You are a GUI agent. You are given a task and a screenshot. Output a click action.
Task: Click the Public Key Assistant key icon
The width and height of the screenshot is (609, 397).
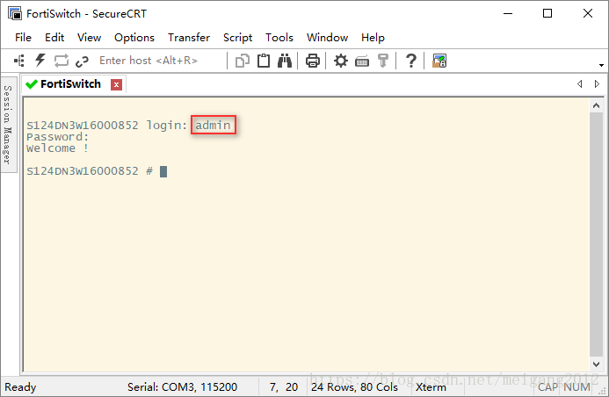(x=383, y=61)
